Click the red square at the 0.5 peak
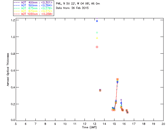The image size is (168, 134). click(117, 79)
